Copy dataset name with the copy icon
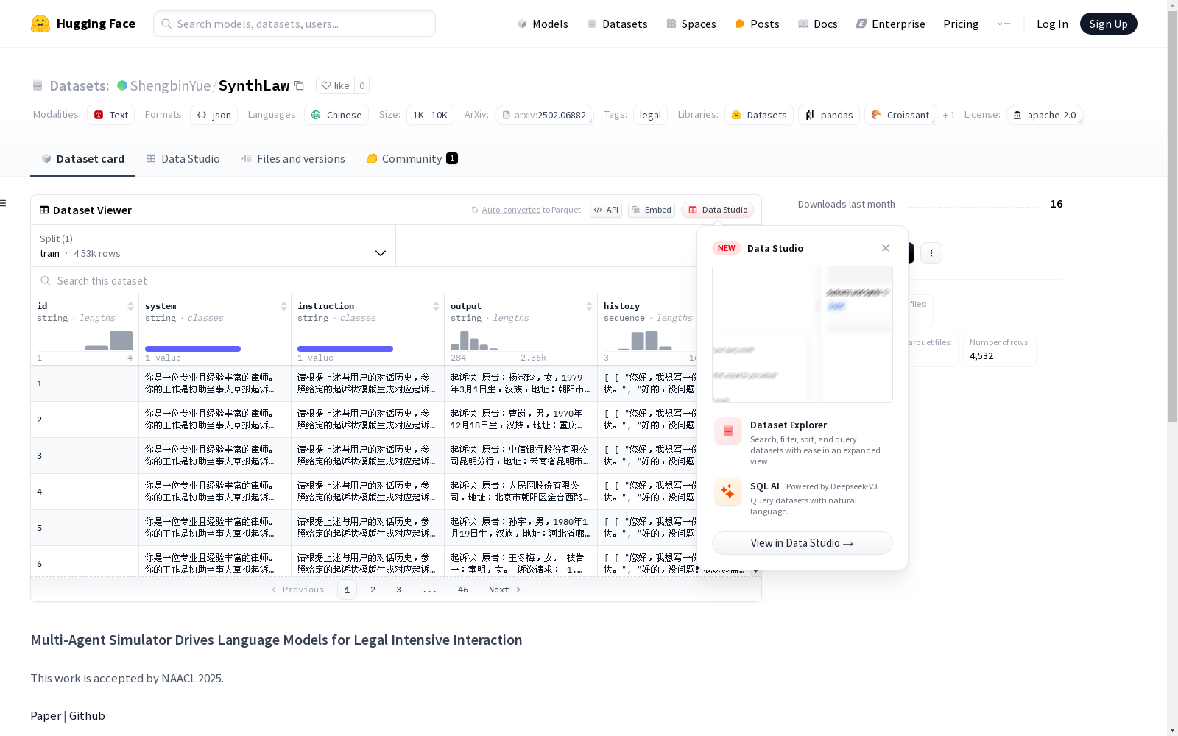Image resolution: width=1178 pixels, height=736 pixels. (x=299, y=85)
